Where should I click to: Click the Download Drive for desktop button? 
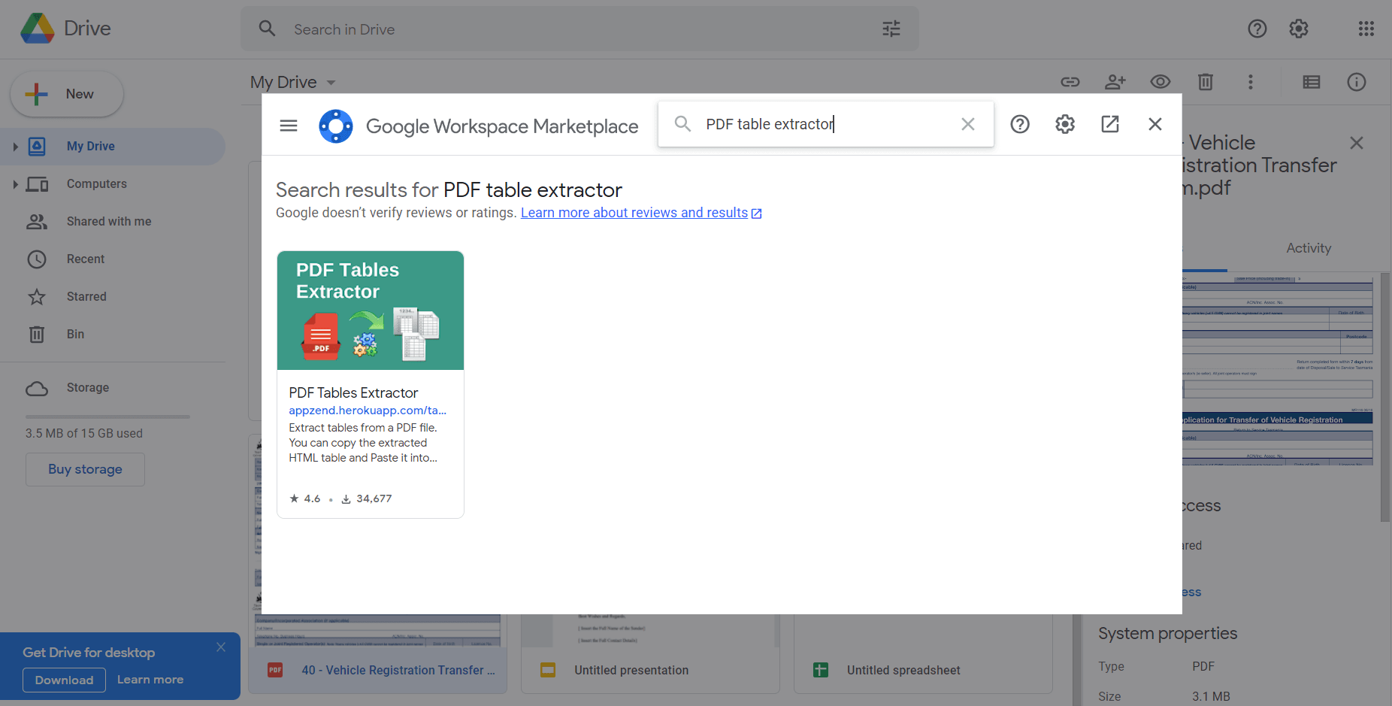point(64,680)
